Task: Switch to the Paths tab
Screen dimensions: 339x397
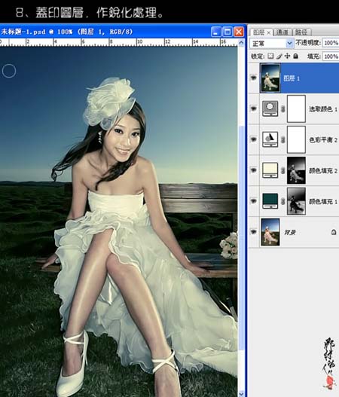Action: pos(301,32)
